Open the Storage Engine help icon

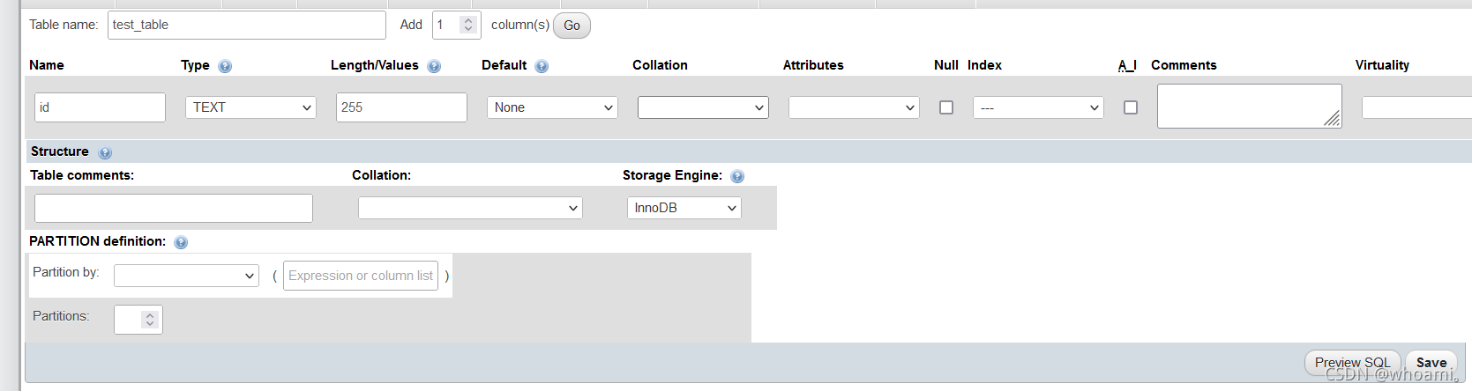737,176
